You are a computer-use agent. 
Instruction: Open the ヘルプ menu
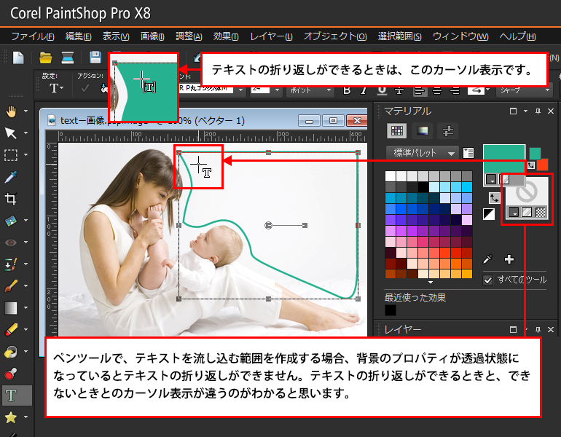(x=518, y=36)
